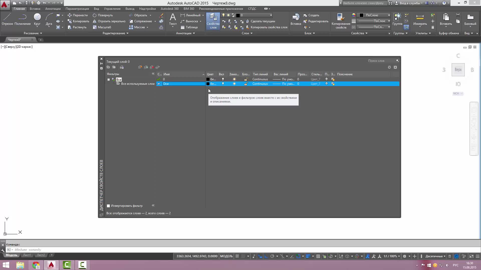Click Перенести (Move) button

tap(78, 15)
